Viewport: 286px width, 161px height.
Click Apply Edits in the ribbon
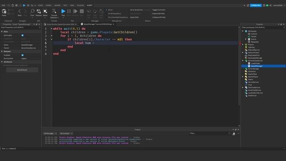tap(135, 17)
